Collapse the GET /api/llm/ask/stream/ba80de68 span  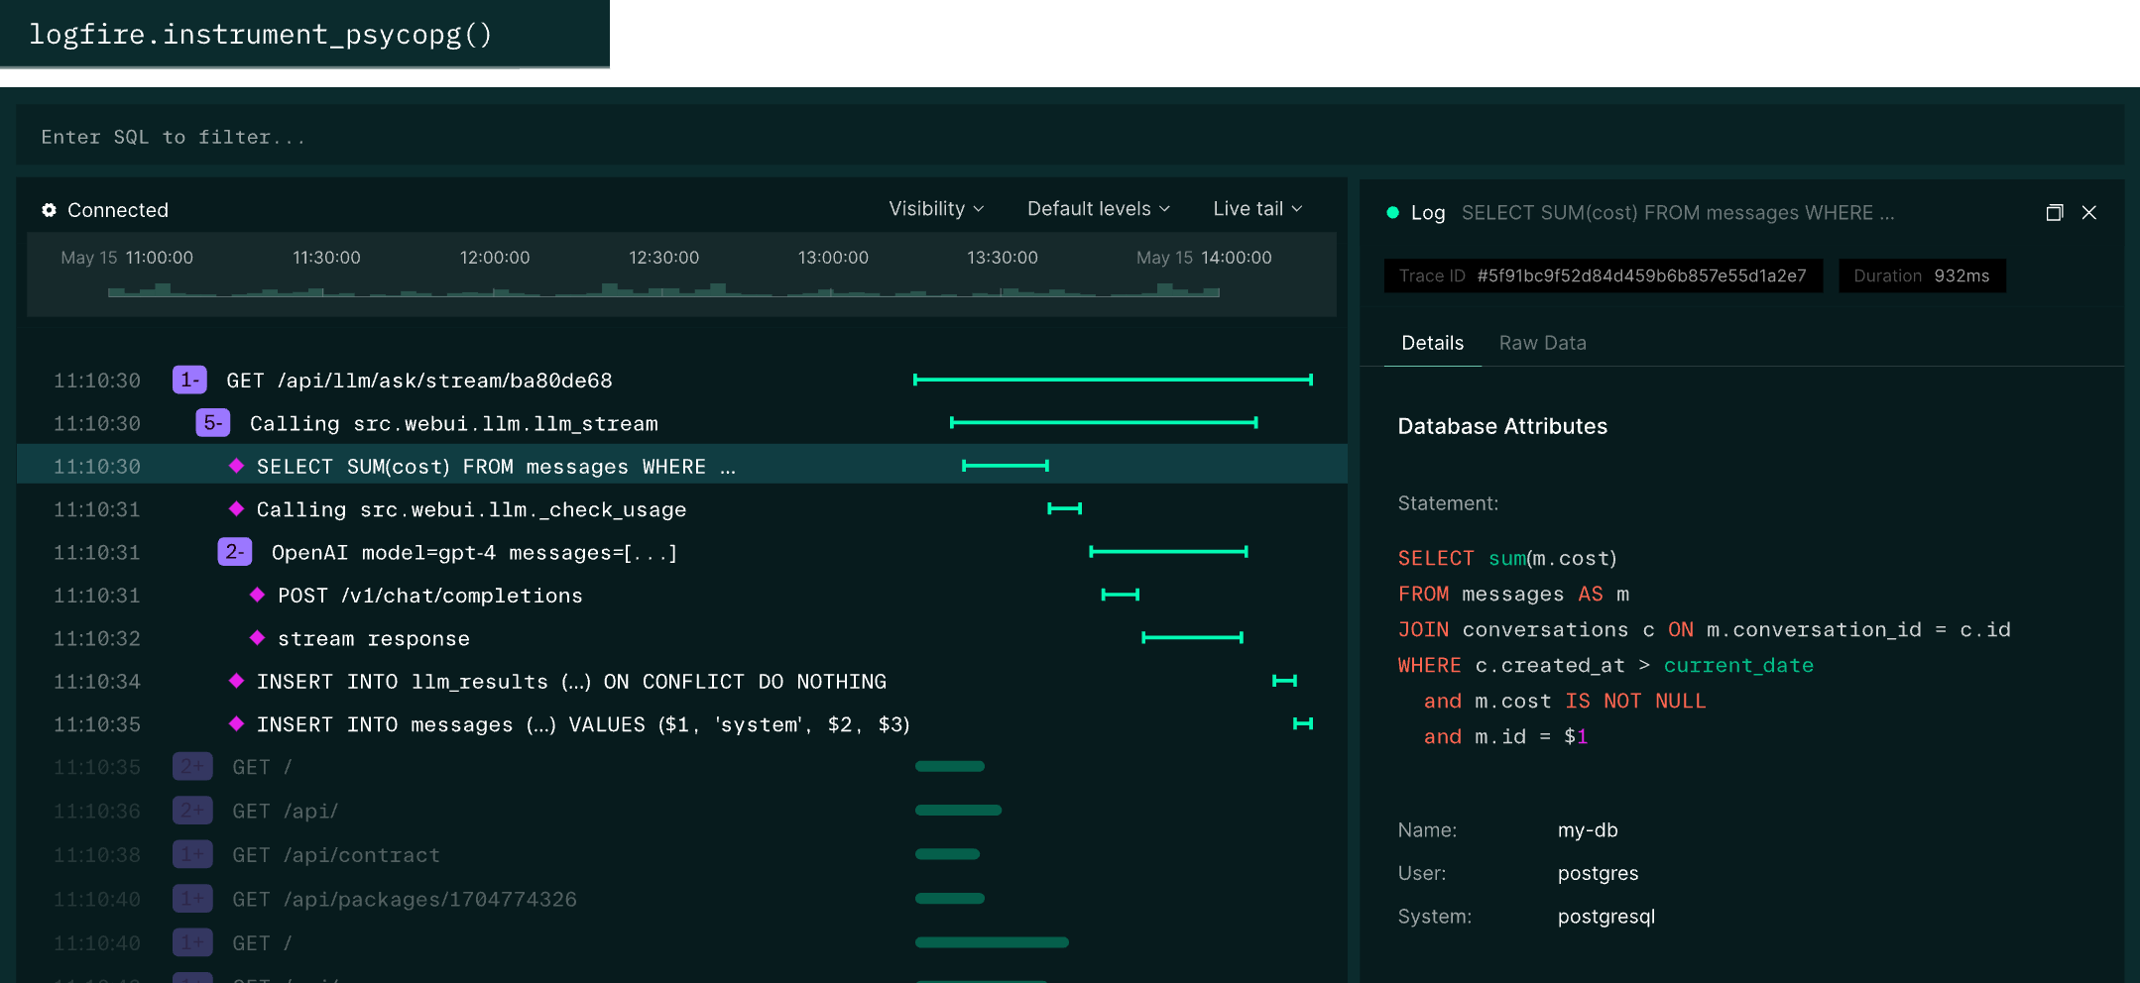point(189,380)
